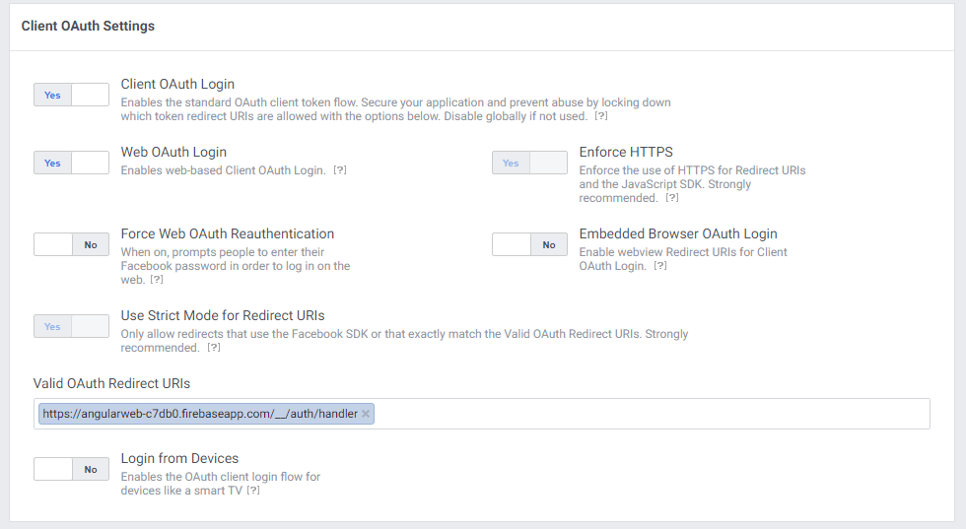Viewport: 966px width, 529px height.
Task: Click the Login from Devices label
Action: click(x=179, y=458)
